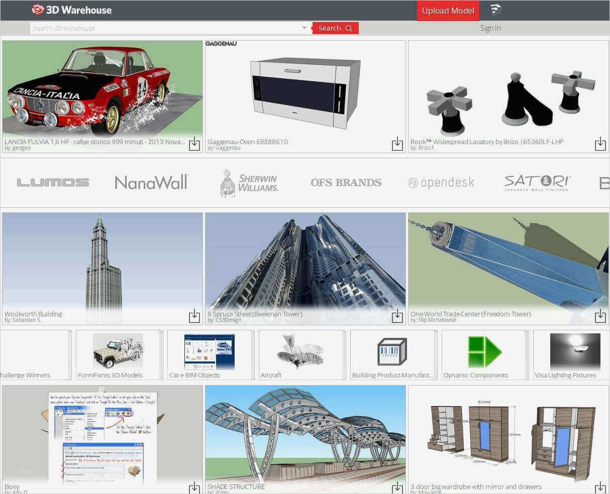Download the SHADE STRUCTURE model

(x=397, y=487)
